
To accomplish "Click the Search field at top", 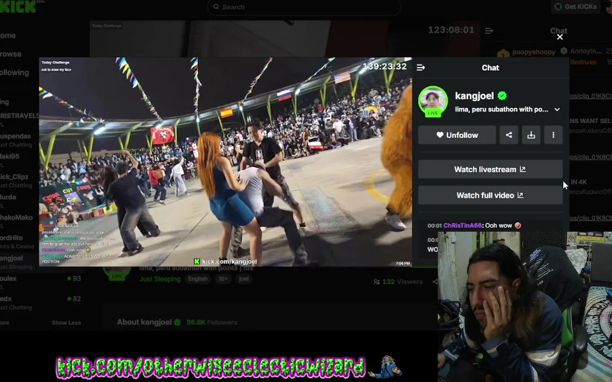I will point(304,7).
